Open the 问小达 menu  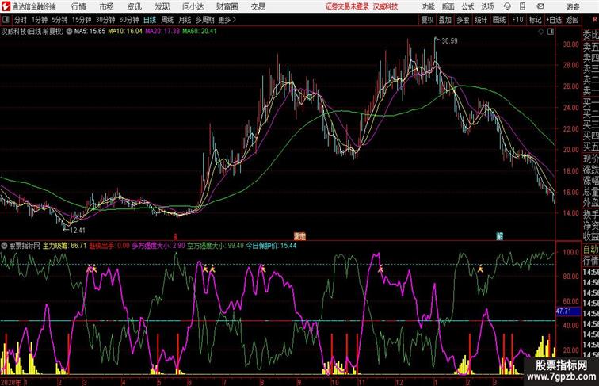[x=193, y=6]
